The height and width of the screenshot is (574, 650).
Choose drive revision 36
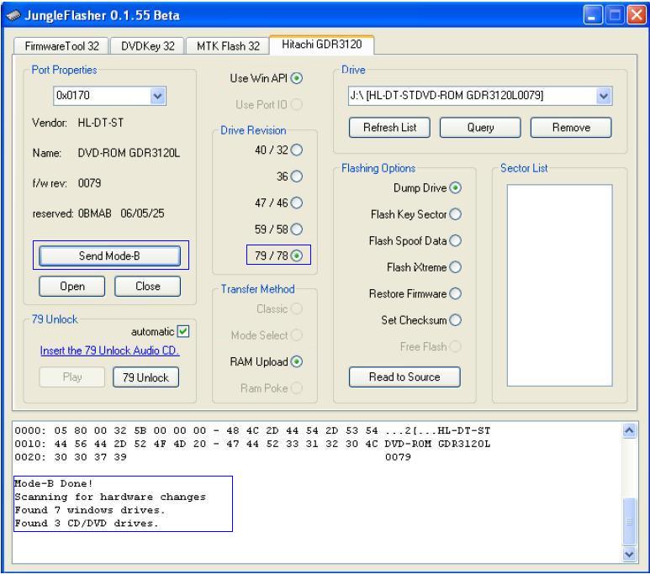[296, 176]
